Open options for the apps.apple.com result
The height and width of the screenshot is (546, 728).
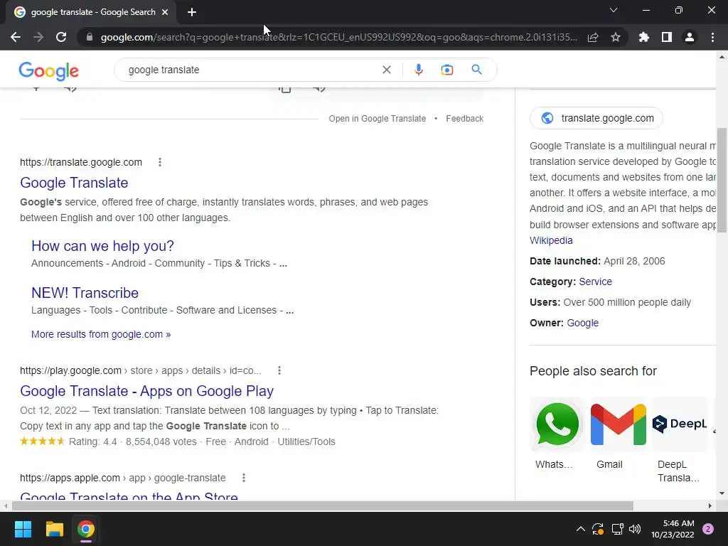tap(243, 478)
